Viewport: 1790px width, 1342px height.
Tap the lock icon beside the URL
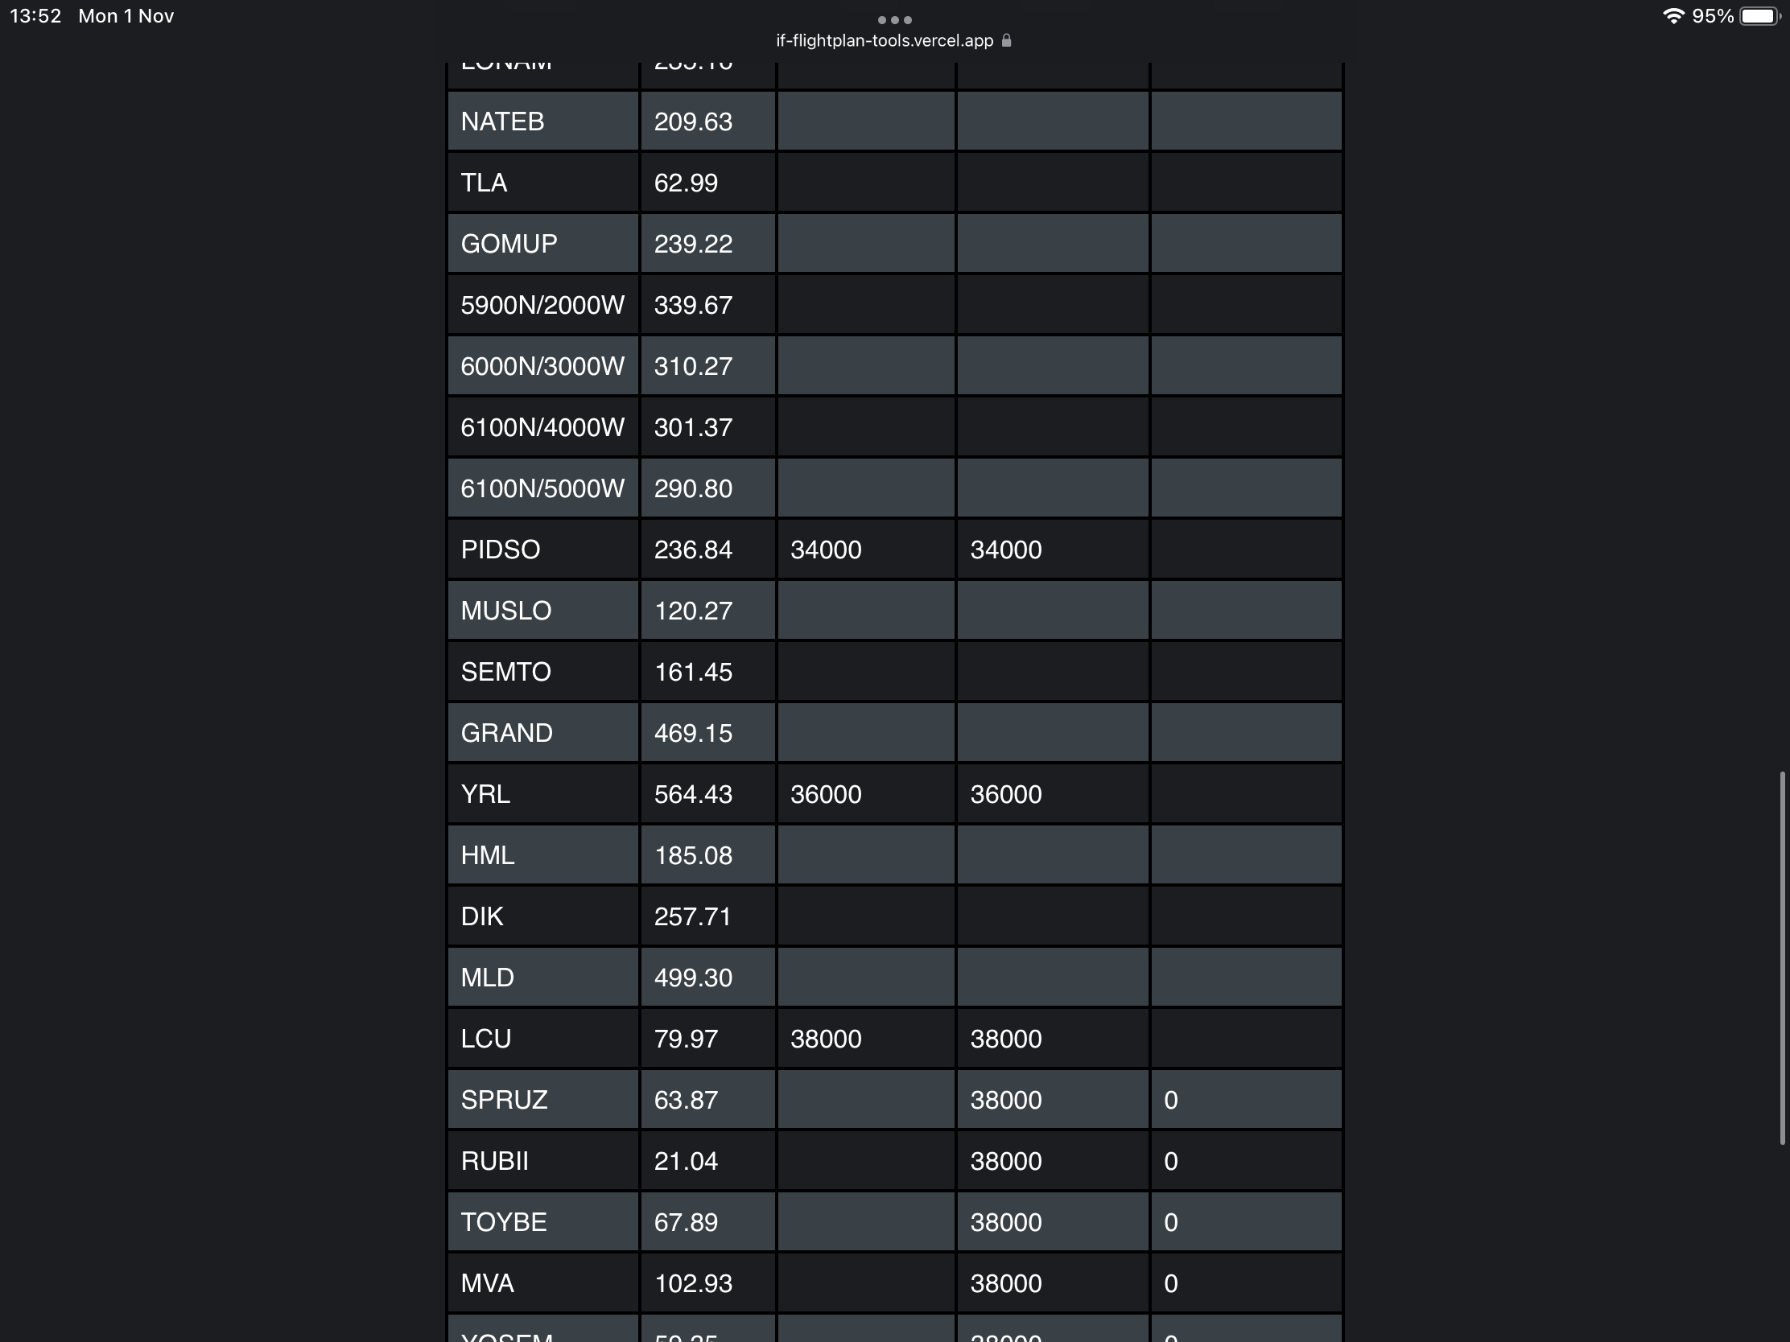click(x=1006, y=40)
